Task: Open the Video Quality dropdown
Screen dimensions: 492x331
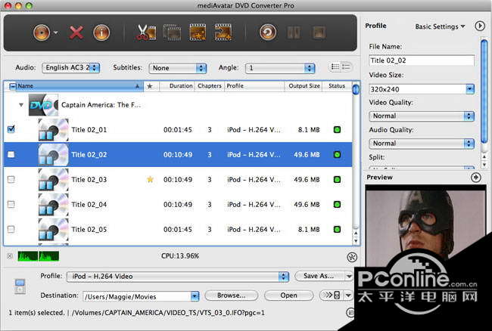Action: click(422, 116)
